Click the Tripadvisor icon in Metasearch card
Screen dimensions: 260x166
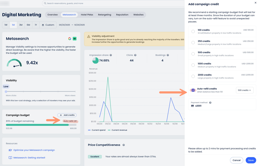75,39
